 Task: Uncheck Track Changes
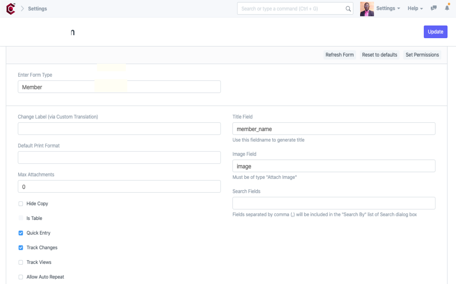(x=20, y=247)
